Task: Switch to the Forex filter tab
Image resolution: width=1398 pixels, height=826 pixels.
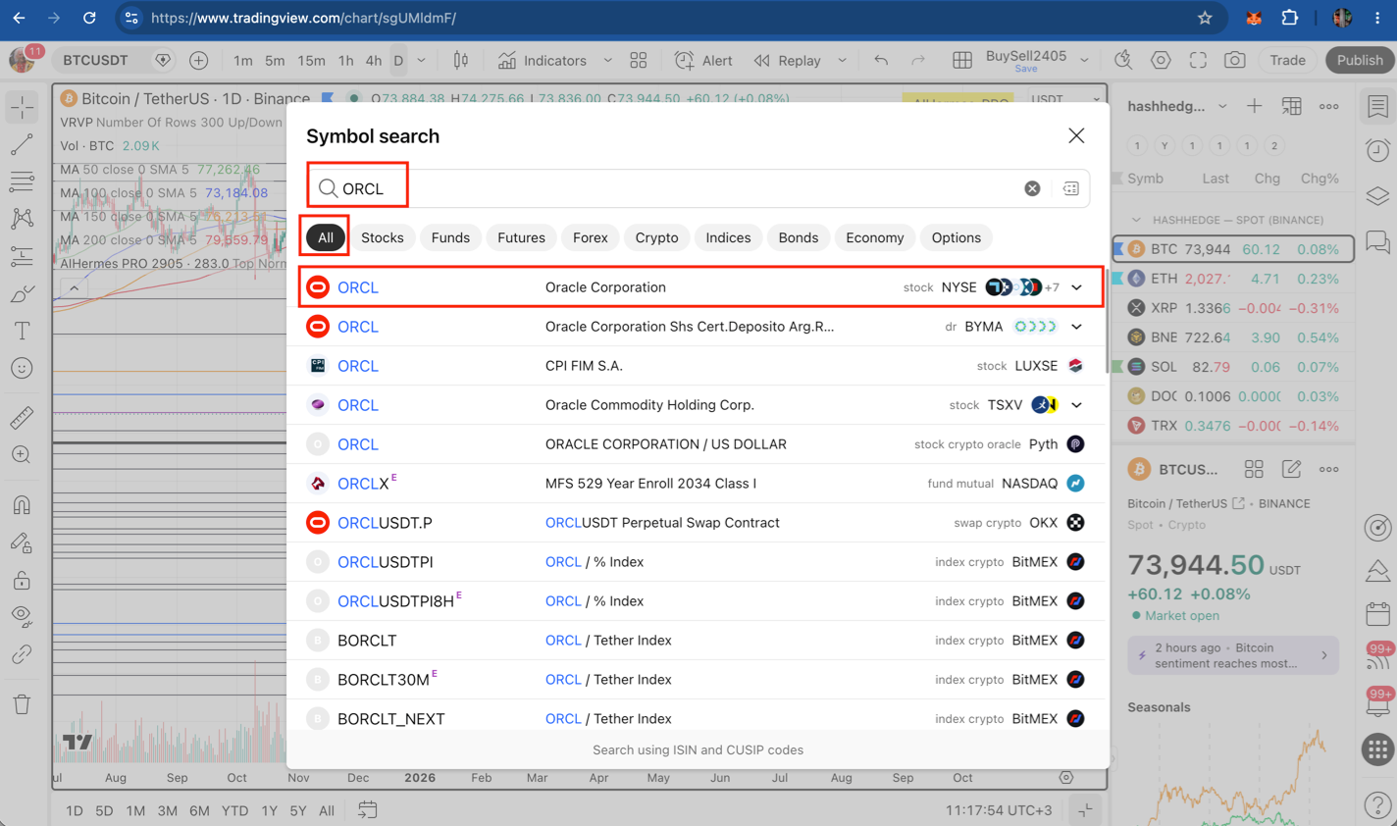Action: [x=591, y=237]
